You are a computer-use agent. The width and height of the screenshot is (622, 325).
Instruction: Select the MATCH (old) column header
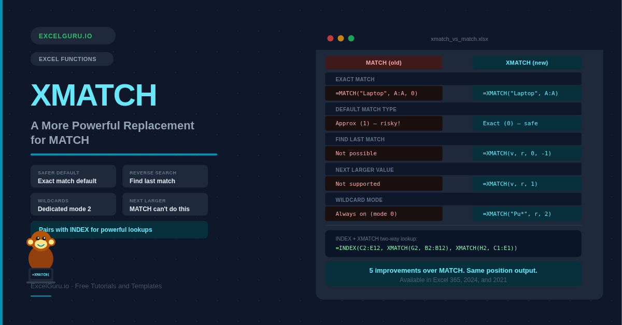384,63
